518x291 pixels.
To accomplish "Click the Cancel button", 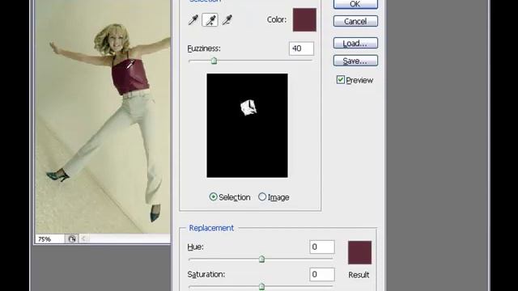I will pos(355,22).
